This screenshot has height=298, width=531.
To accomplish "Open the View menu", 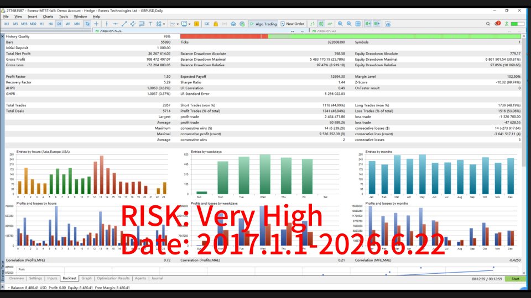I will click(18, 17).
